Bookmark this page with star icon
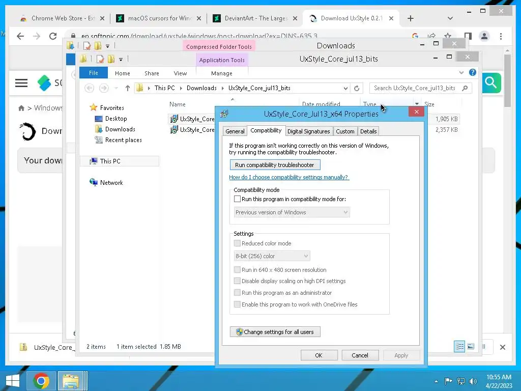 pyautogui.click(x=448, y=36)
